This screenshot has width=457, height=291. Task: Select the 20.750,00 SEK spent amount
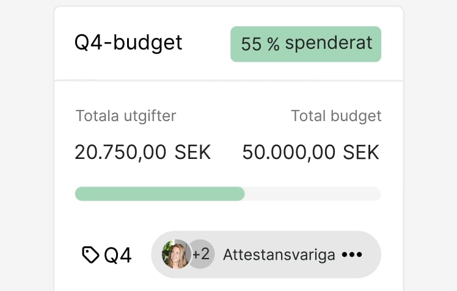[142, 152]
